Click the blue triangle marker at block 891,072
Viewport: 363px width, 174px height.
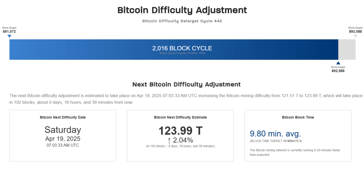(9, 36)
